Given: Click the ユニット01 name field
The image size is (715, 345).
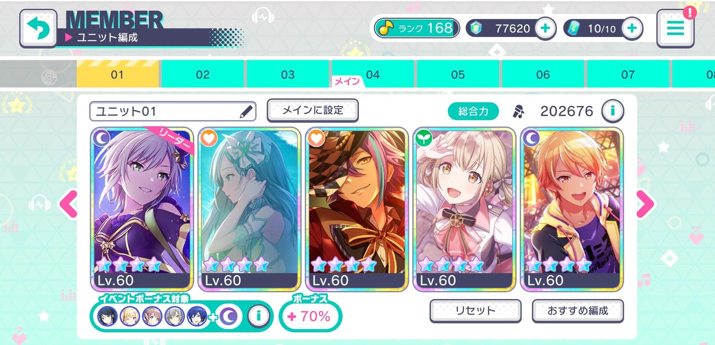Looking at the screenshot, I should (x=173, y=112).
